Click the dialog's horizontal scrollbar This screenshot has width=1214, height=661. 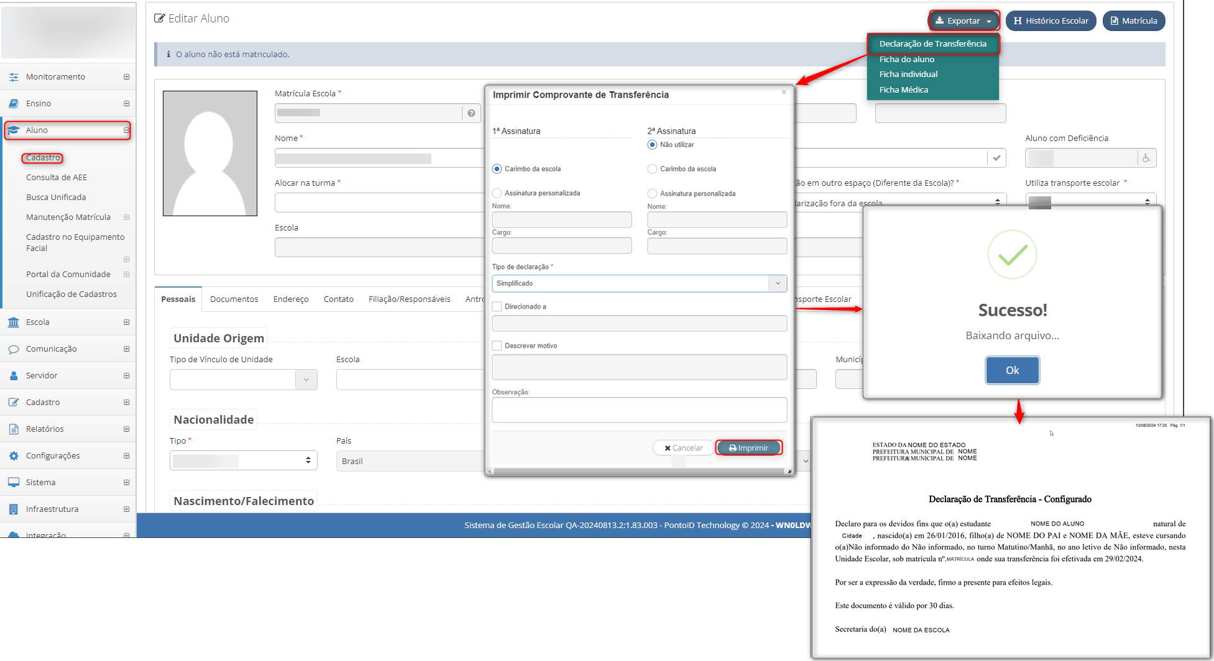click(639, 472)
